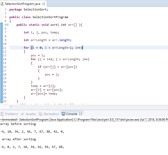Click the horizontal scrollbar left arrow
The image size is (168, 155).
click(11, 106)
